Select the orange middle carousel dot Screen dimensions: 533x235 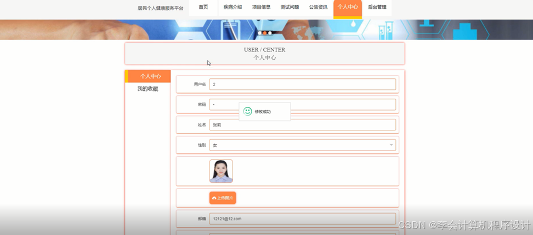point(265,33)
